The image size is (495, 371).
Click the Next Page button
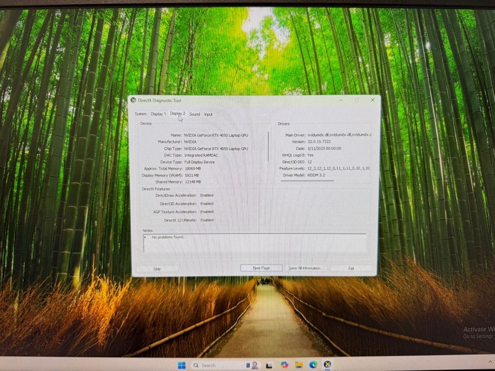tap(262, 268)
